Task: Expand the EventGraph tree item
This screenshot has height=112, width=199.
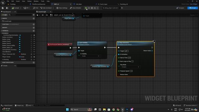Action: pyautogui.click(x=1, y=21)
